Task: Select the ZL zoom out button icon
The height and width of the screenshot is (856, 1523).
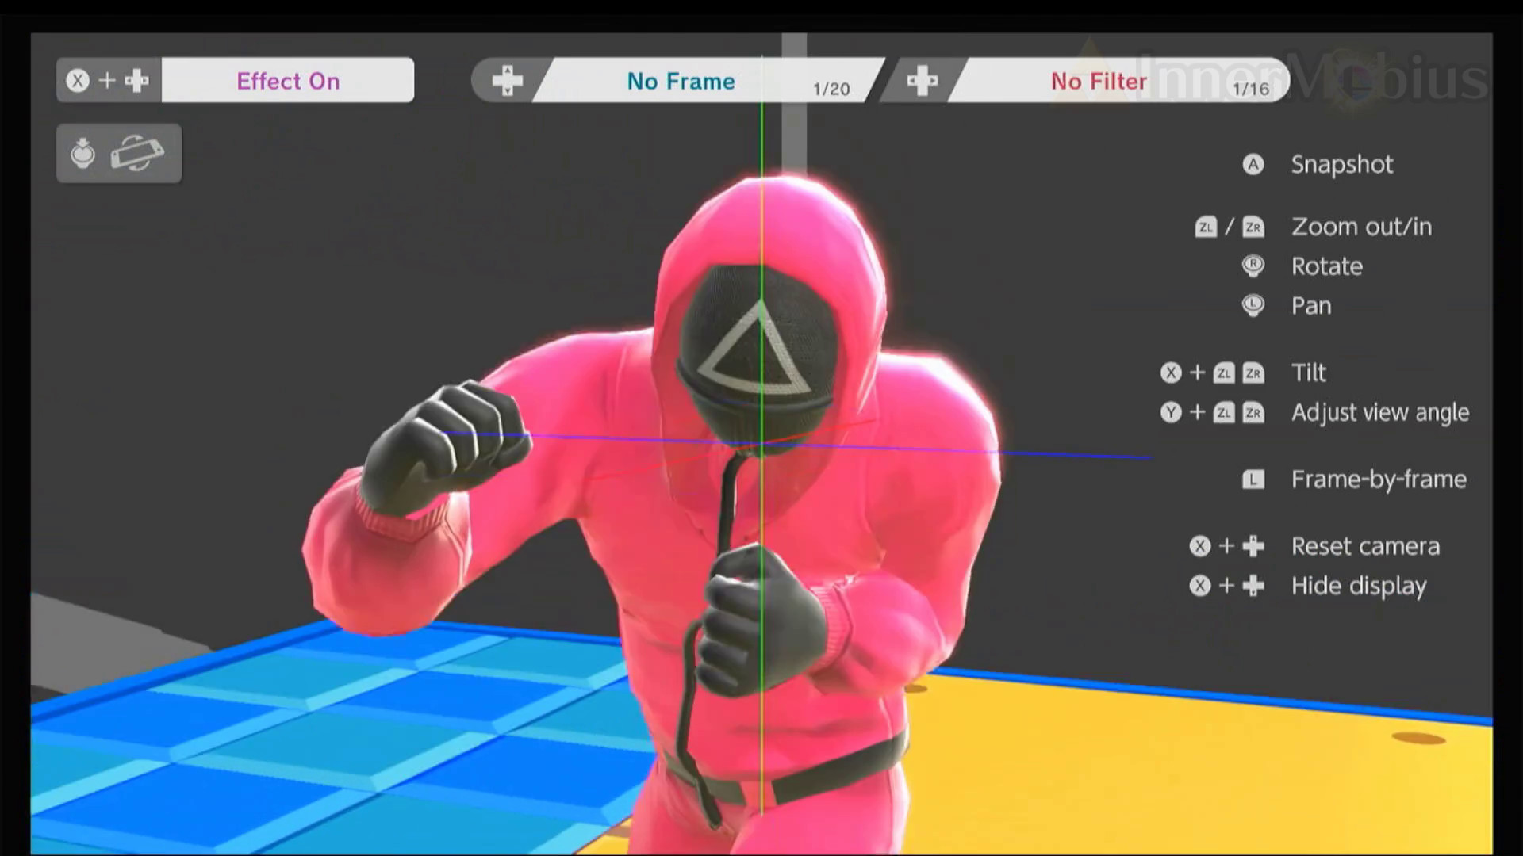Action: (x=1207, y=227)
